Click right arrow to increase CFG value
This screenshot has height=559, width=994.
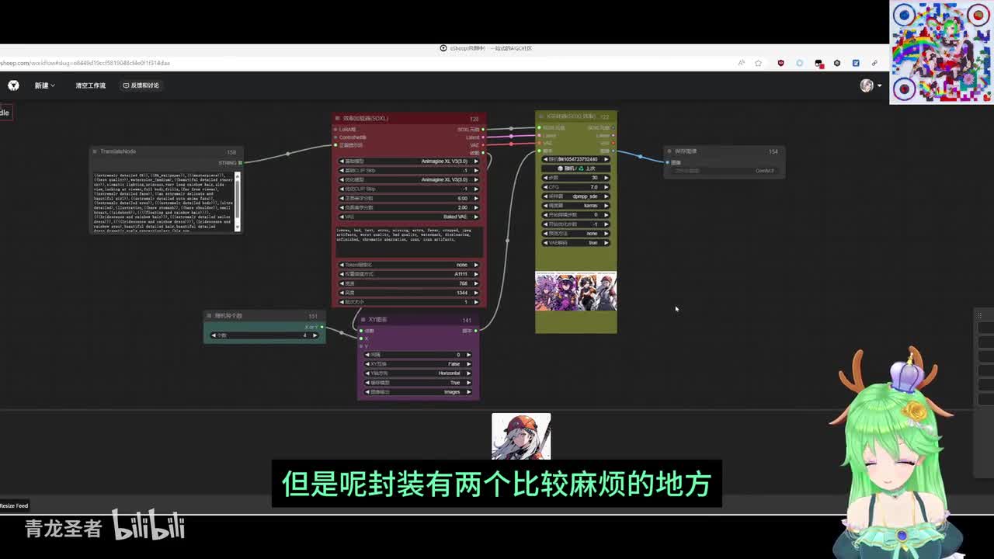click(x=606, y=187)
